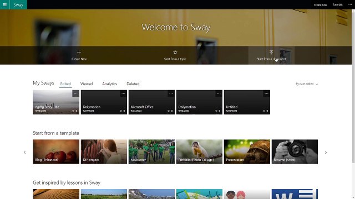
Task: Open the cartoon people lesson thumbnail
Action: pos(247,194)
